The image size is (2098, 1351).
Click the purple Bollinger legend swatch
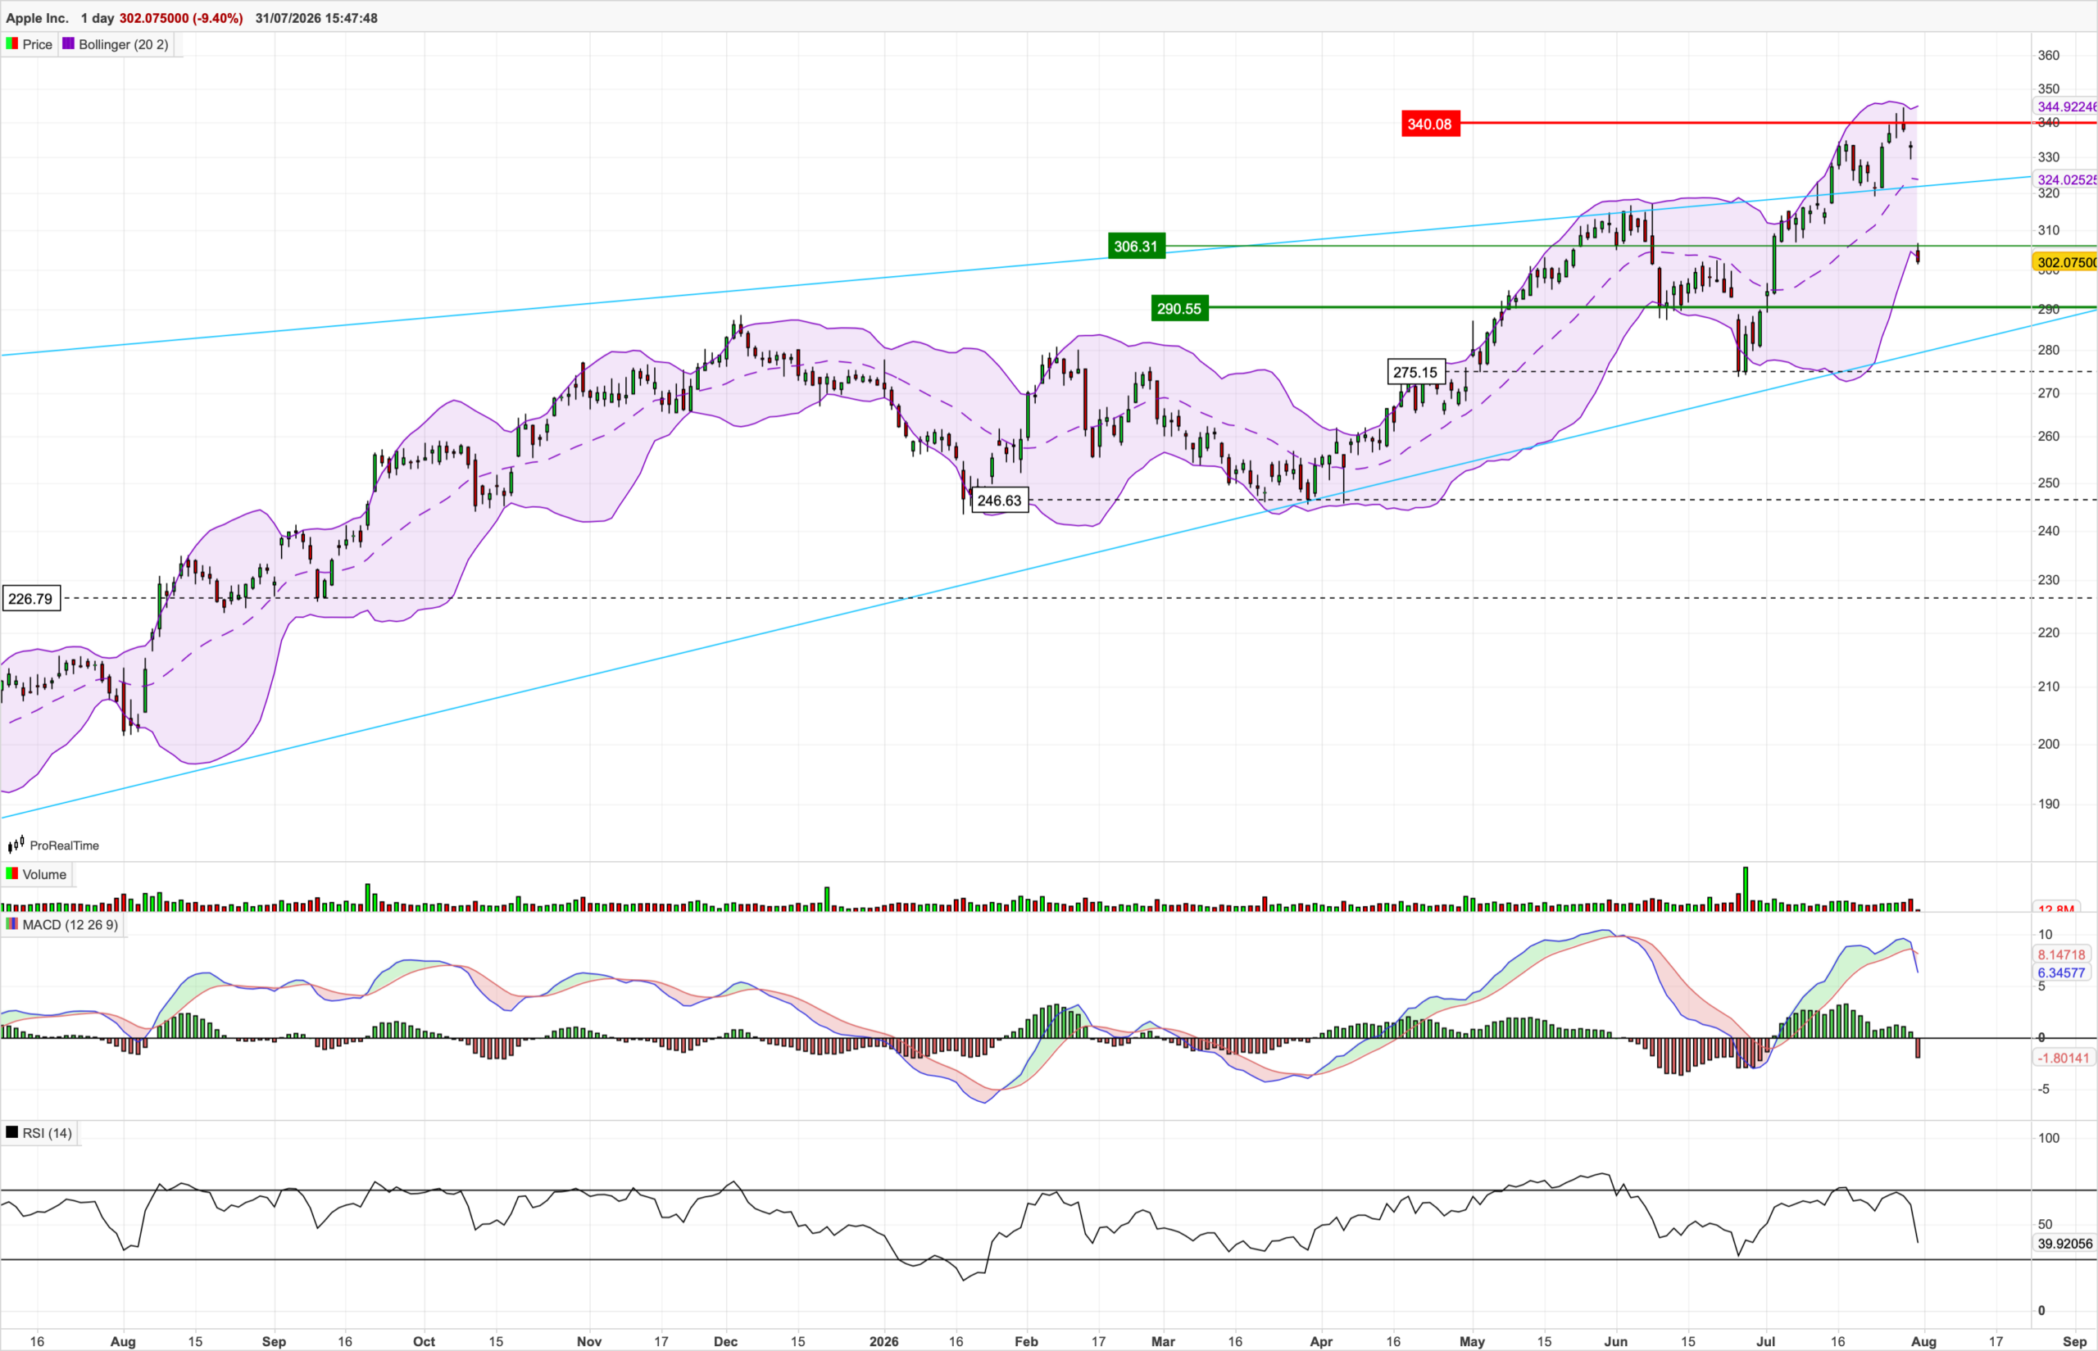pyautogui.click(x=69, y=44)
